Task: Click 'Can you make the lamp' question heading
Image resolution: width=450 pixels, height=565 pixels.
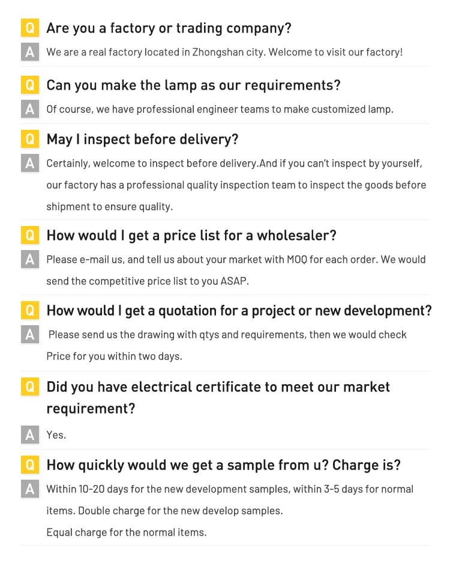Action: click(x=193, y=85)
